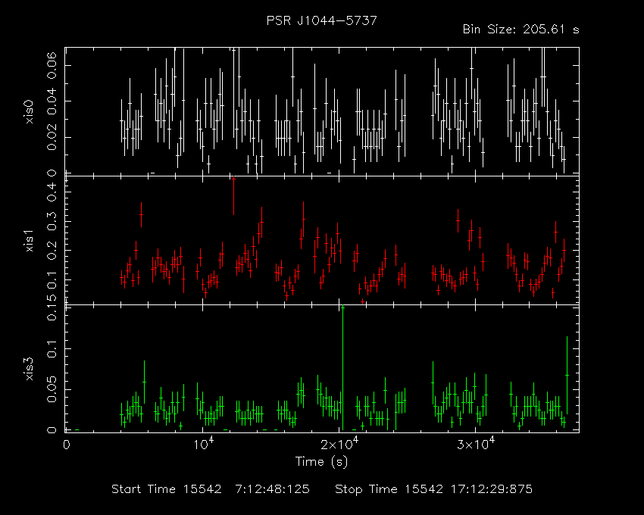Click the 0.4 tick label on xis1
The image size is (644, 515).
click(52, 192)
